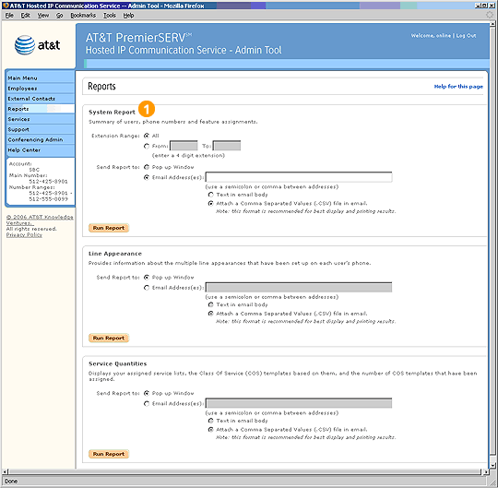This screenshot has height=488, width=498.
Task: Open External Contacts in sidebar
Action: (x=41, y=99)
